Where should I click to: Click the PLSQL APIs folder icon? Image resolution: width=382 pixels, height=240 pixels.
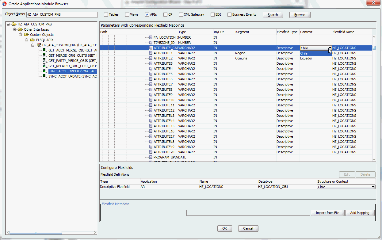point(32,40)
